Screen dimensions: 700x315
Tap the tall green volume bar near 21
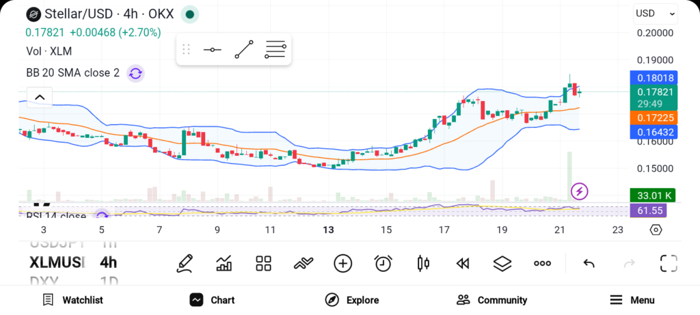coord(569,177)
